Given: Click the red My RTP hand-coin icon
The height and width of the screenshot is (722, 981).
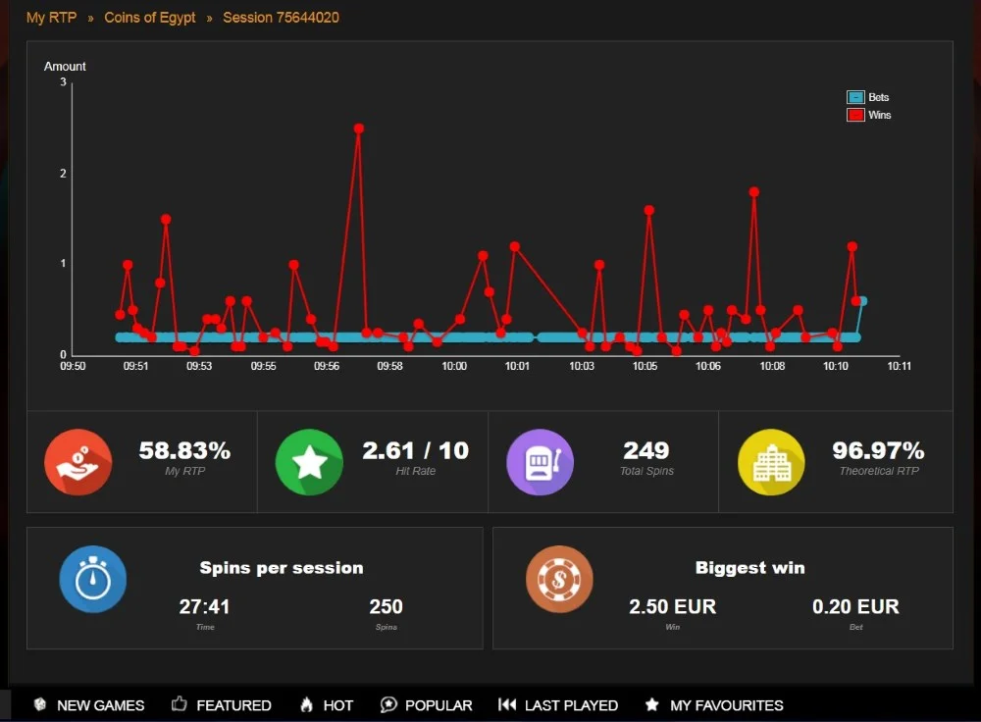Looking at the screenshot, I should [x=78, y=462].
